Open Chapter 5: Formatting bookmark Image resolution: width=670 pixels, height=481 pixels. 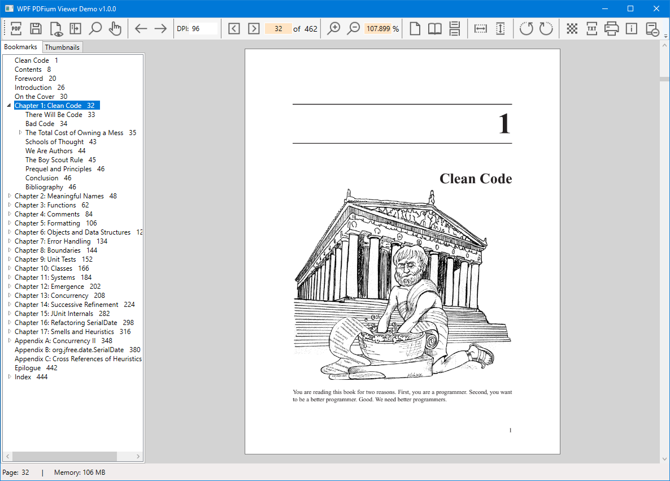point(55,223)
